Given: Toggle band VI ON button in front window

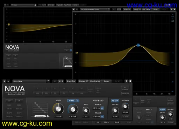Looking at the screenshot, I should coord(82,93).
